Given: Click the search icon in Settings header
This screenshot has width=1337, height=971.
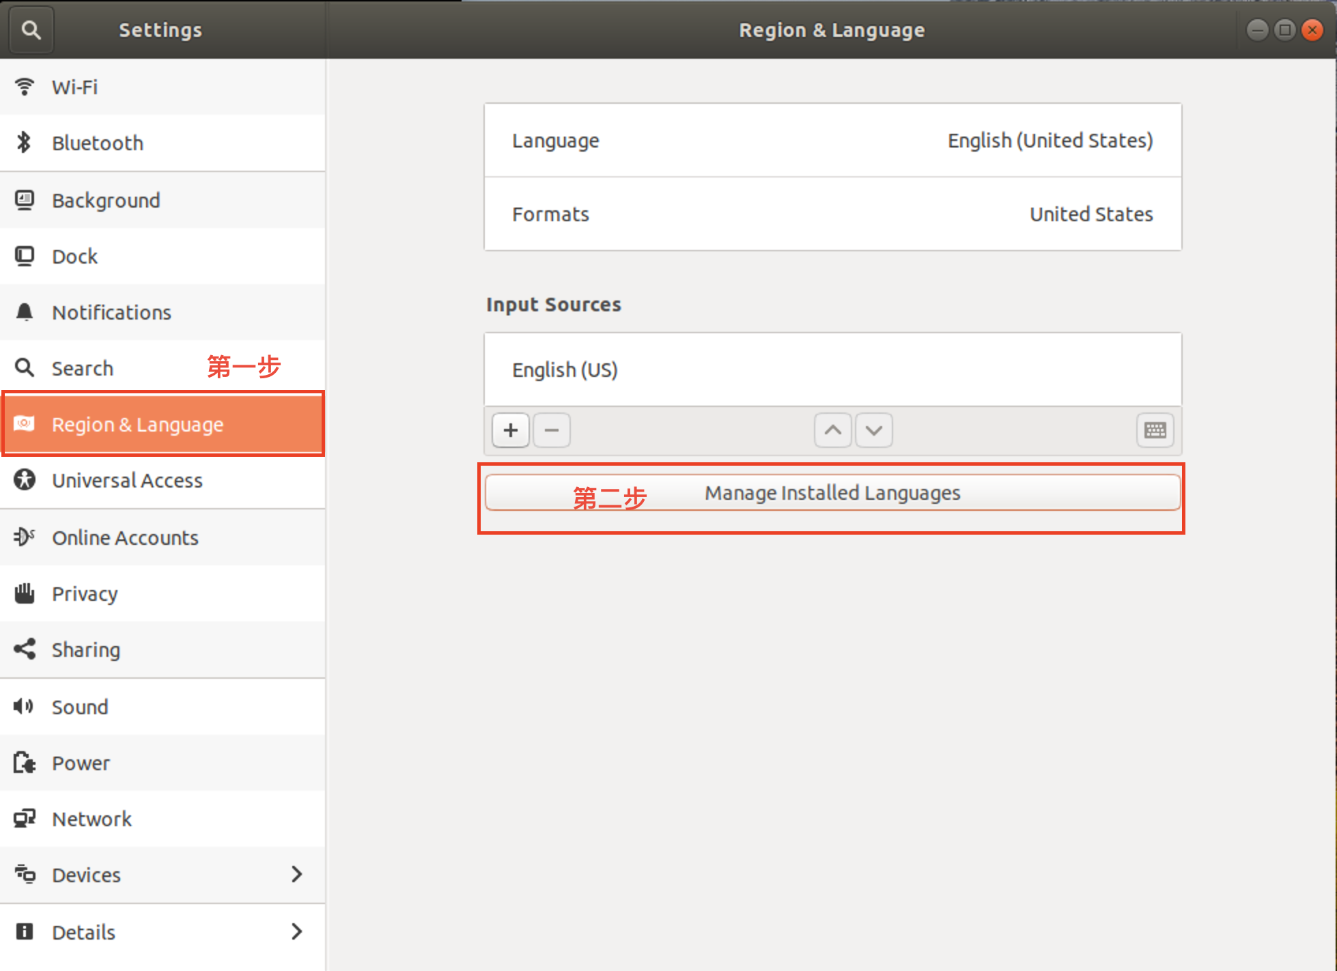Looking at the screenshot, I should tap(31, 30).
